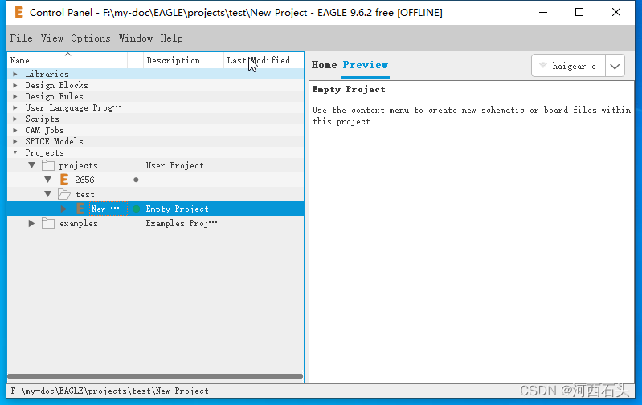Click the projects folder icon
The width and height of the screenshot is (642, 405).
(x=48, y=165)
